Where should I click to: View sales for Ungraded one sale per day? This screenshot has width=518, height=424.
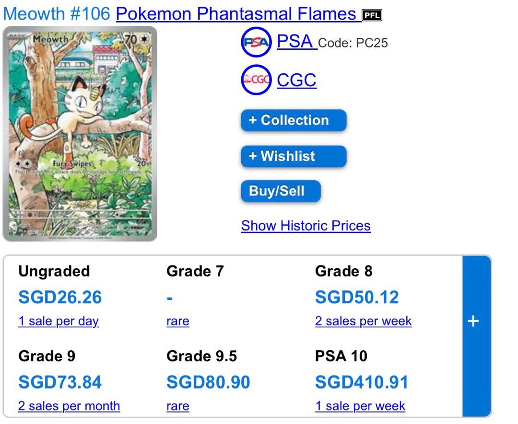(x=59, y=321)
